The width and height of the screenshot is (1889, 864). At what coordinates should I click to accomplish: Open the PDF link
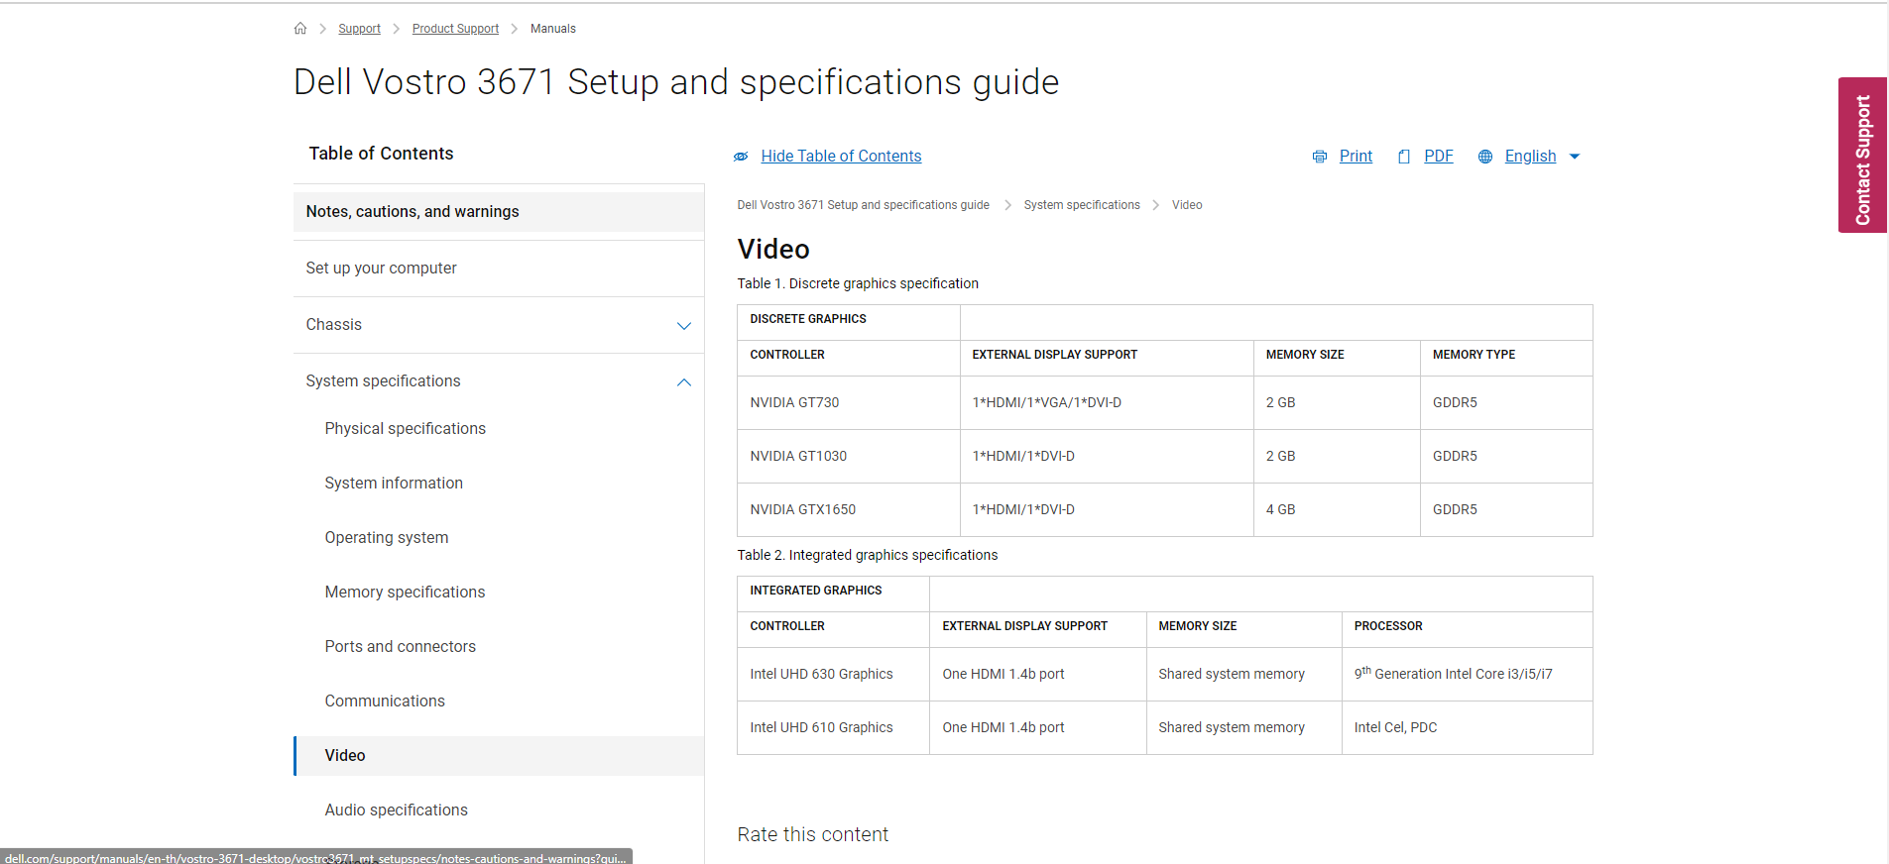pyautogui.click(x=1439, y=157)
